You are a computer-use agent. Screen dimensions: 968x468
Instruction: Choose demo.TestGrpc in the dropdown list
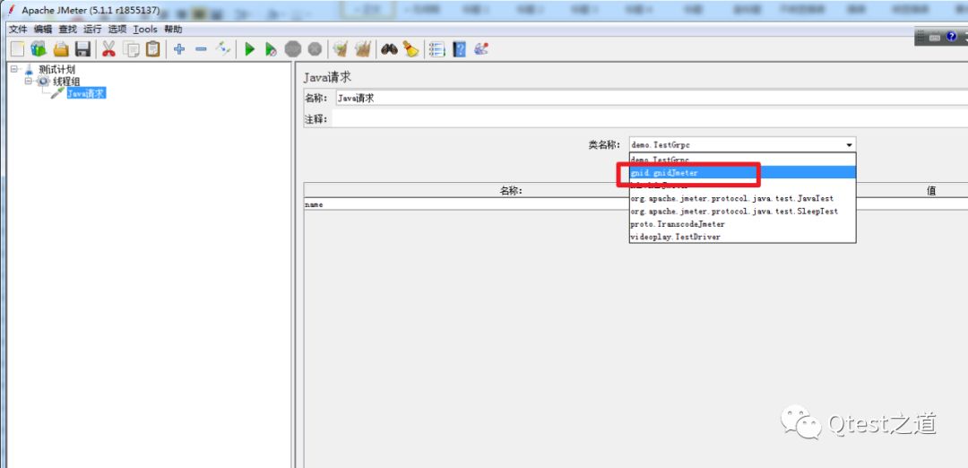click(742, 160)
